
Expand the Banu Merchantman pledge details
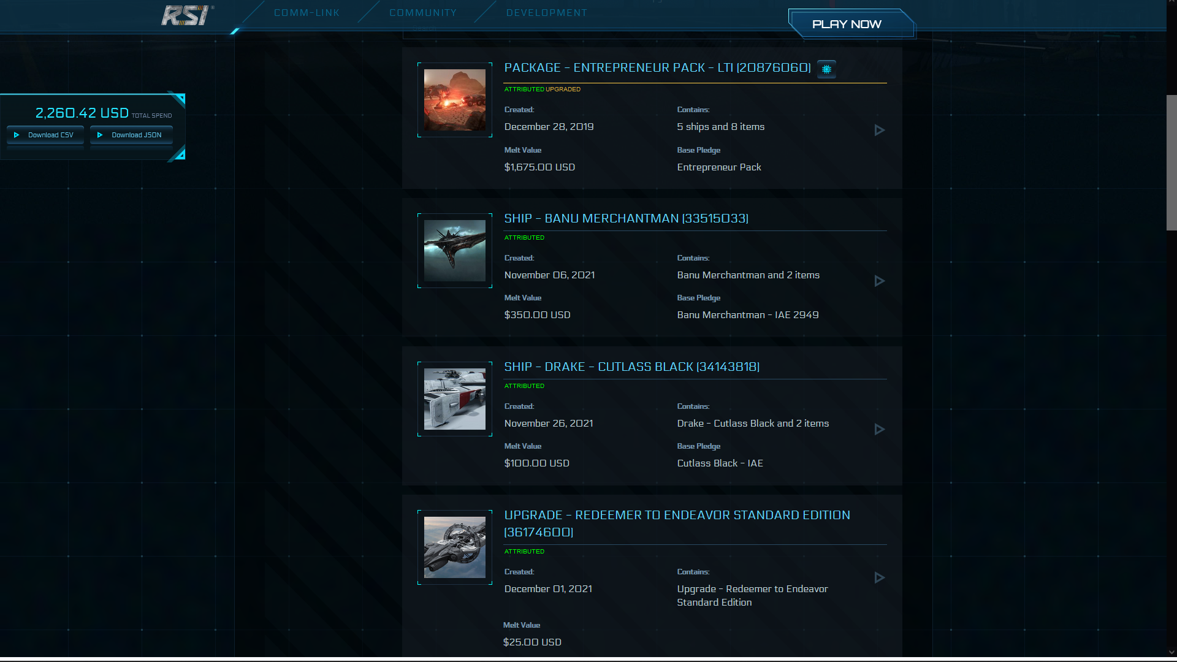coord(879,281)
